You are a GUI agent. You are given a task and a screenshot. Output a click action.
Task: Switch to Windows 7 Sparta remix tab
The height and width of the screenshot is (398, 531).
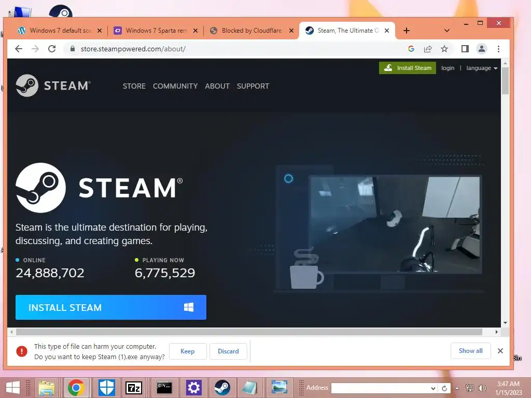[156, 31]
